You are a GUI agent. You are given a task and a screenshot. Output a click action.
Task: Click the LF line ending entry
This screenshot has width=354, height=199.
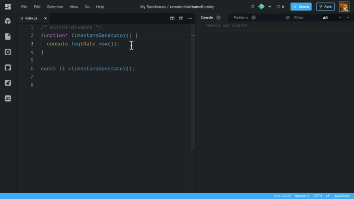pos(328,196)
